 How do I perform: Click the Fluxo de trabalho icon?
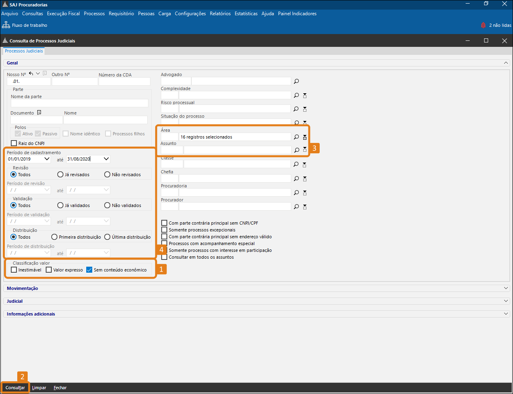(6, 25)
